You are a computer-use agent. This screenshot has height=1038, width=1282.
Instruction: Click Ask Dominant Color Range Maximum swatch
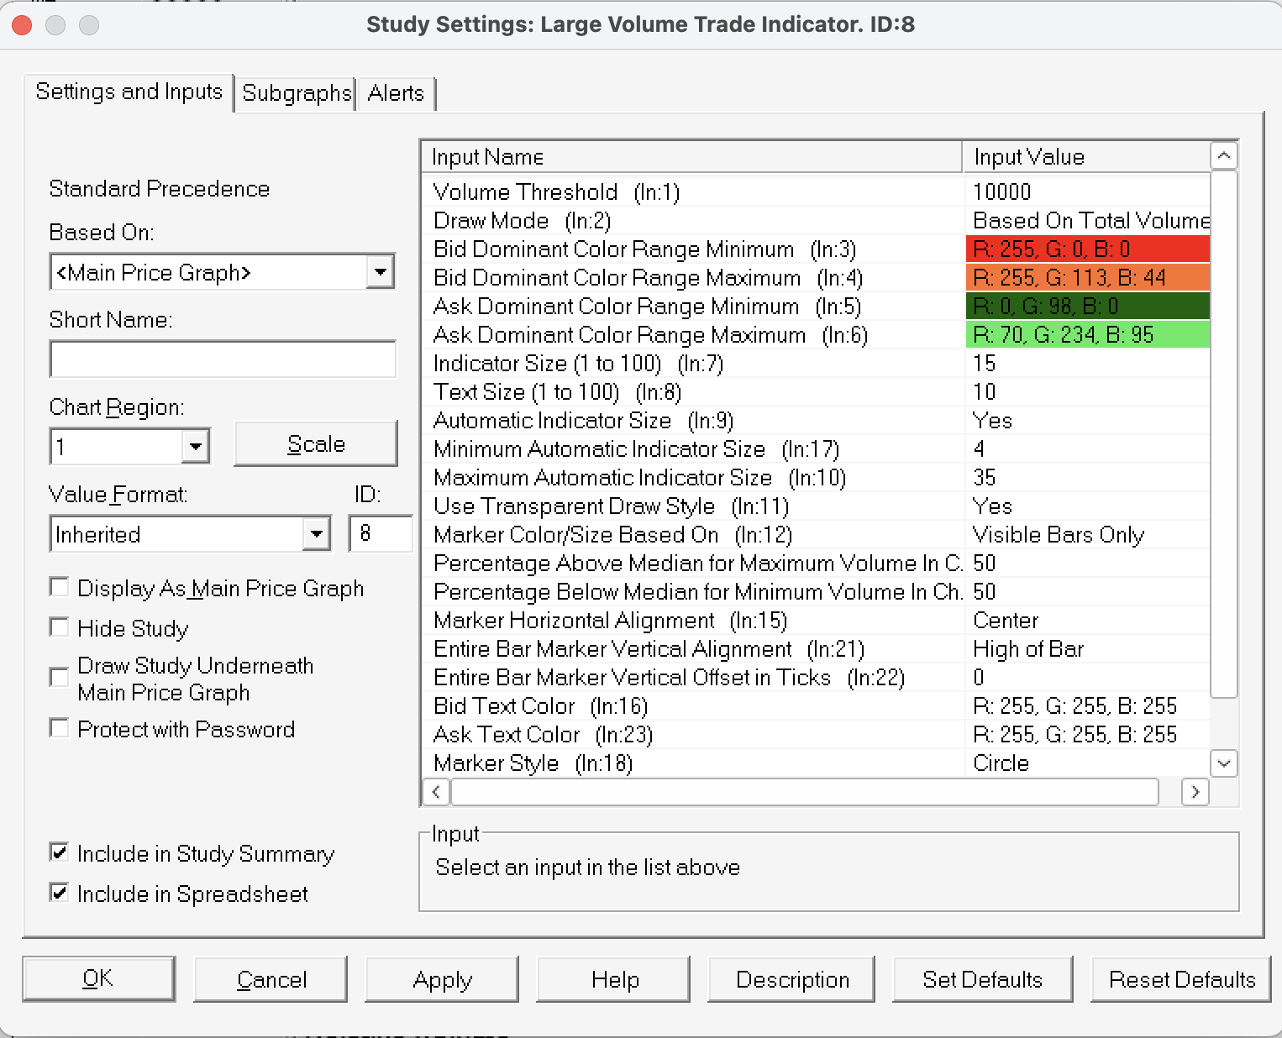[x=1088, y=335]
